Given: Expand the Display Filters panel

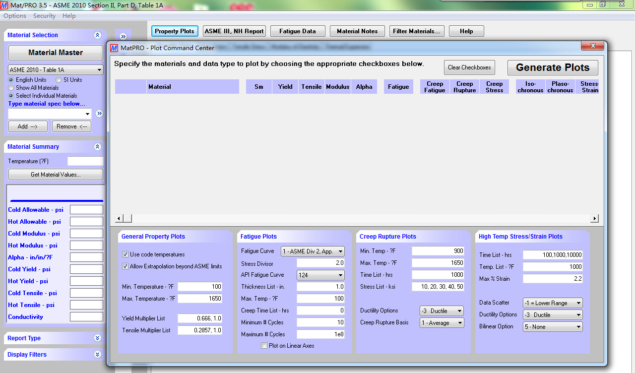Looking at the screenshot, I should 97,355.
